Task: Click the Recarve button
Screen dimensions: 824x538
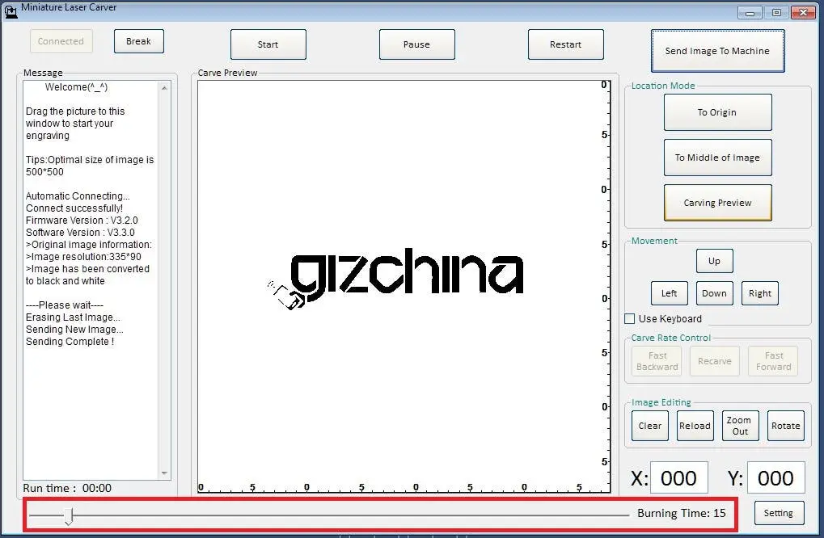Action: (715, 361)
